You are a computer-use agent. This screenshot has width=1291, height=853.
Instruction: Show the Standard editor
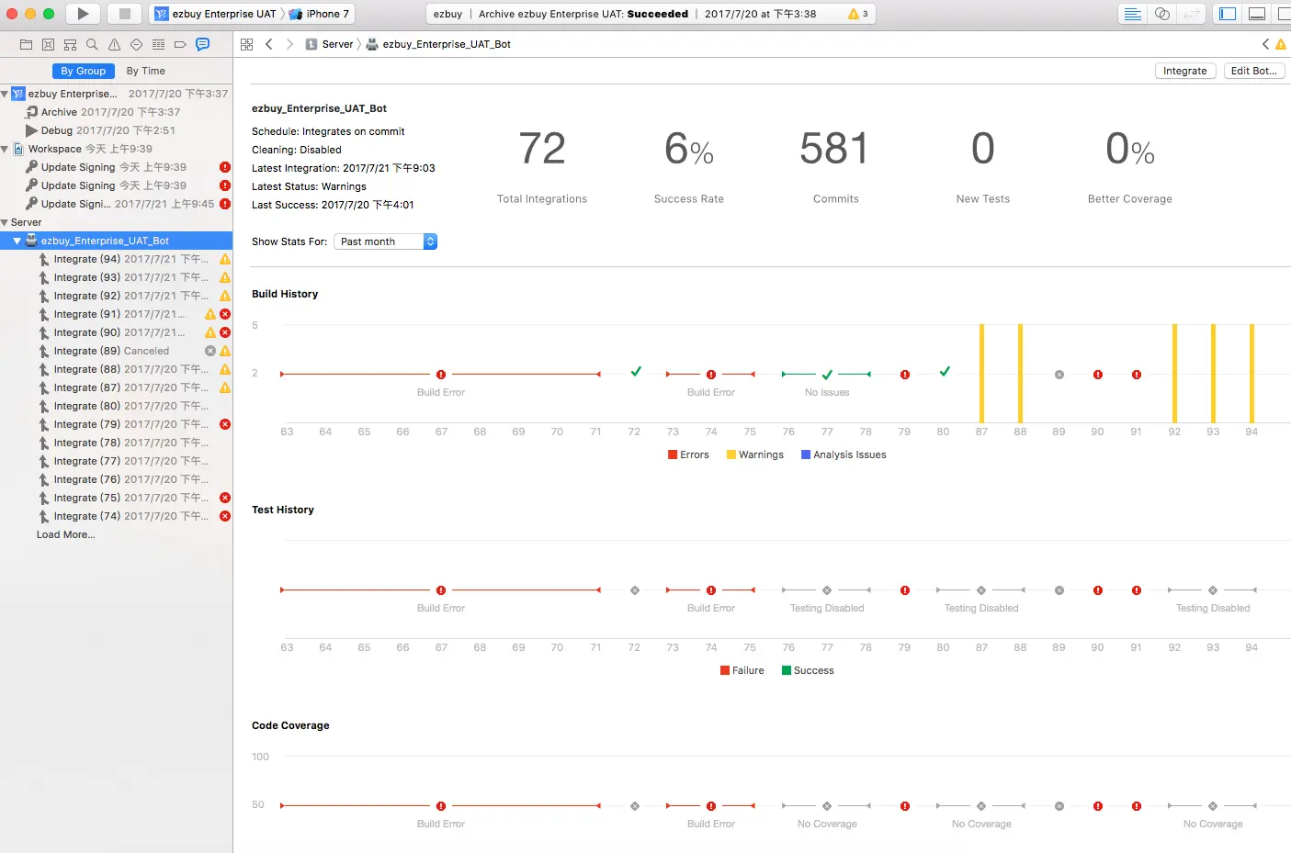pyautogui.click(x=1133, y=14)
